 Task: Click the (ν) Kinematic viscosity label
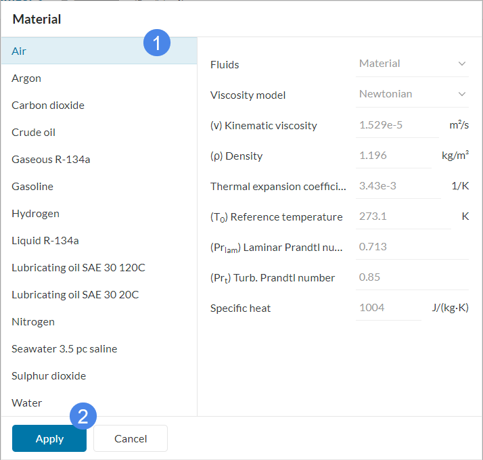coord(264,126)
